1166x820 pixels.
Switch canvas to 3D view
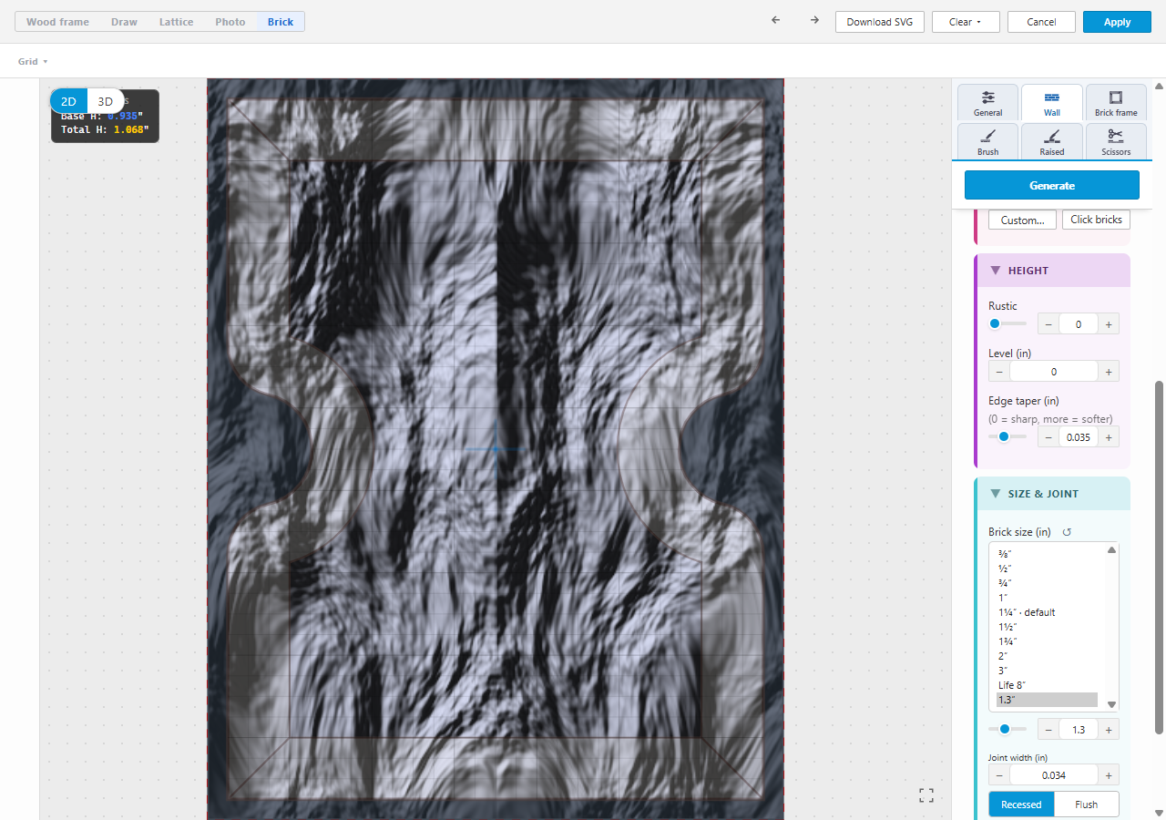coord(106,102)
